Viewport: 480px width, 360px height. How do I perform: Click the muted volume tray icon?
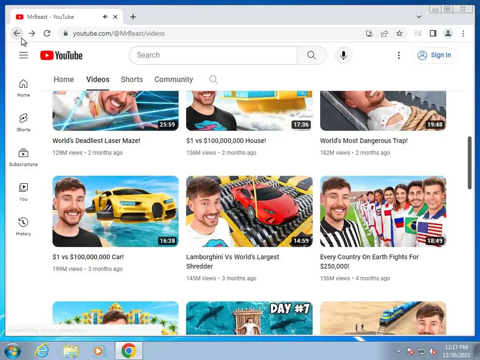(x=433, y=351)
